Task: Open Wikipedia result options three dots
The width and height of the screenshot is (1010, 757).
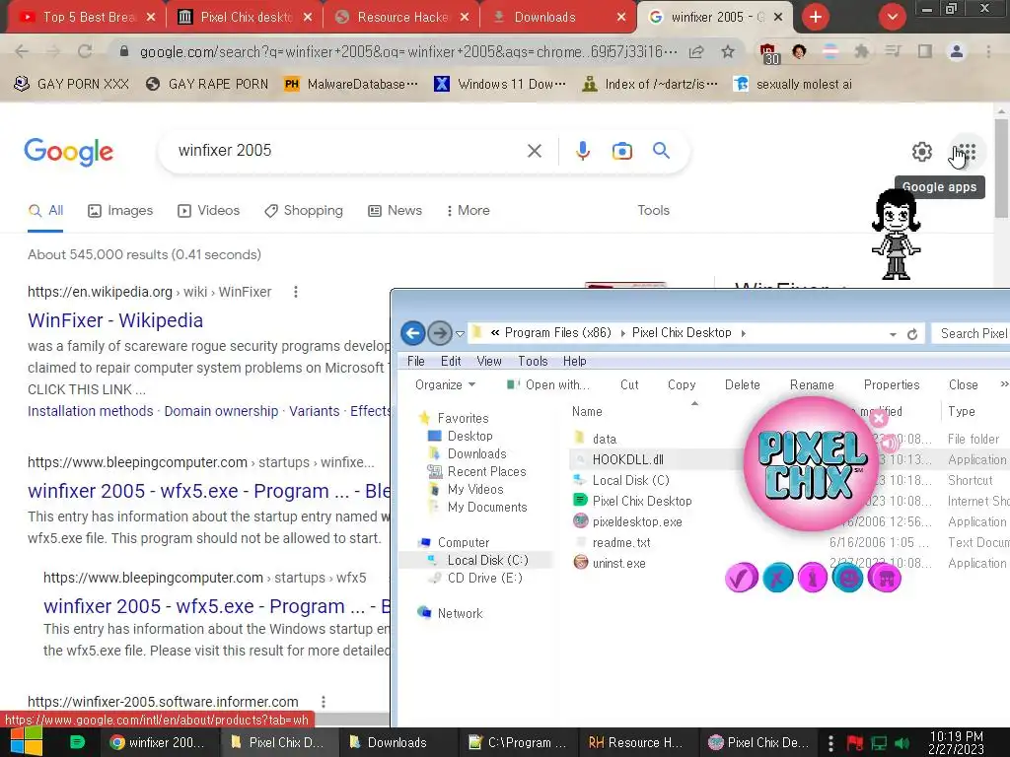Action: pyautogui.click(x=296, y=292)
